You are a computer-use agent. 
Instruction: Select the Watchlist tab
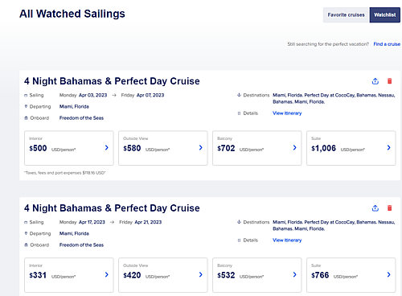coord(385,14)
